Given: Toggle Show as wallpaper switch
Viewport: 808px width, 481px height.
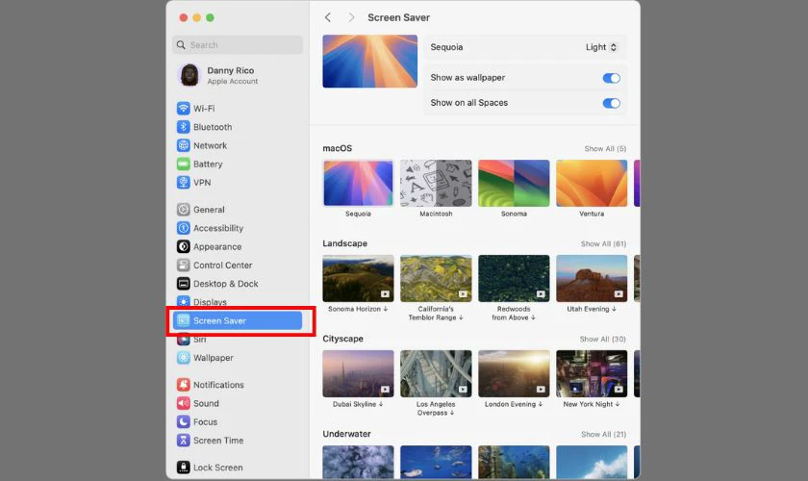Looking at the screenshot, I should pos(611,78).
